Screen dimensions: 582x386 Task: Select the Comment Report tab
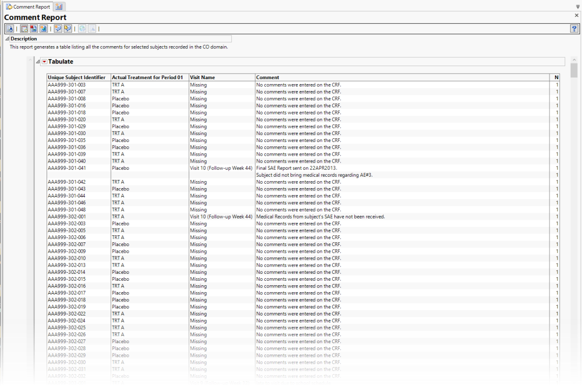(28, 7)
